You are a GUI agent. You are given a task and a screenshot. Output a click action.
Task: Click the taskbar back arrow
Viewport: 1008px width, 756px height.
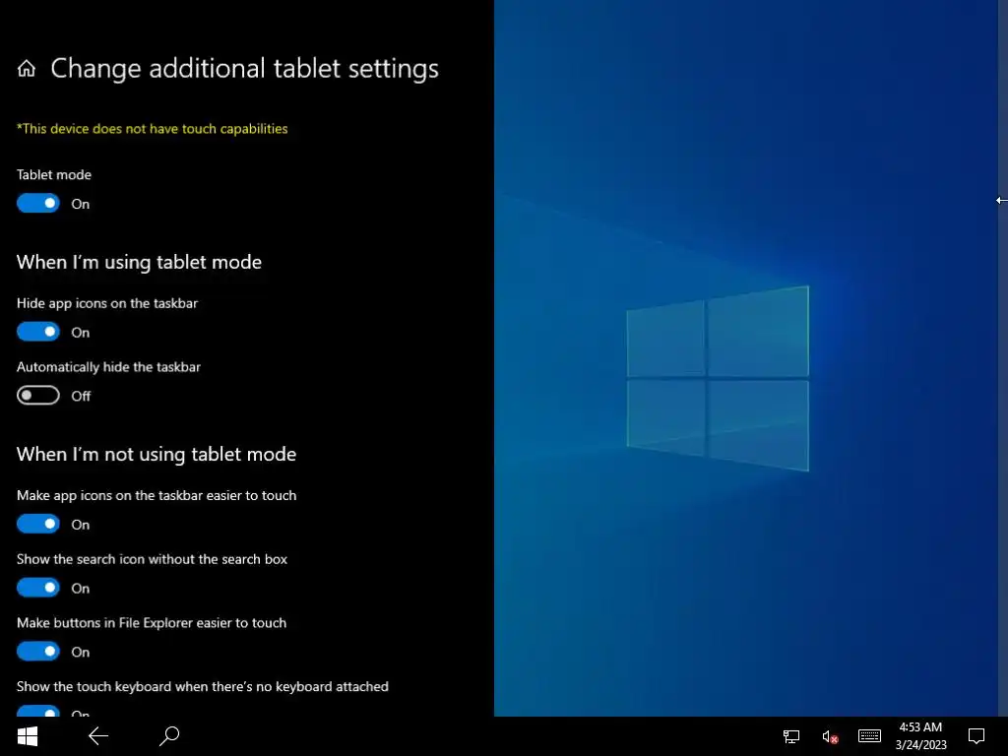(x=98, y=736)
